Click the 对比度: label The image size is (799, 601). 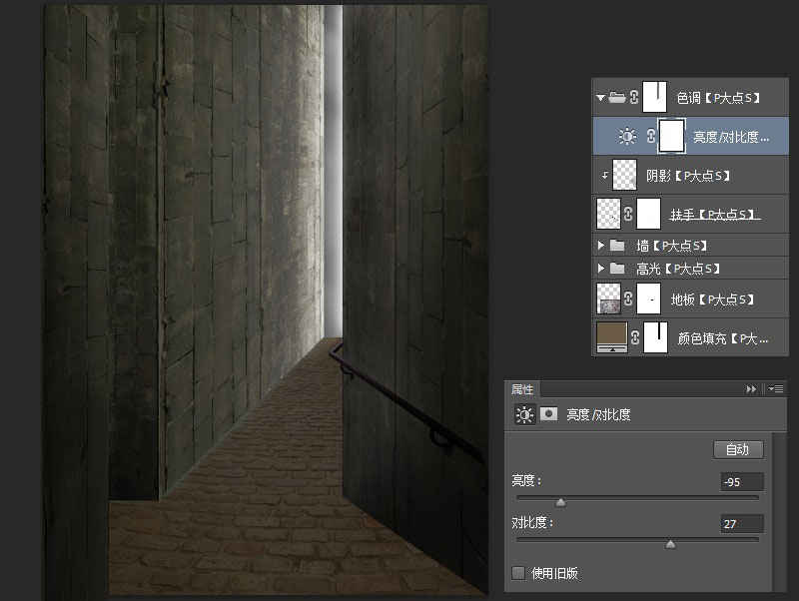click(533, 522)
